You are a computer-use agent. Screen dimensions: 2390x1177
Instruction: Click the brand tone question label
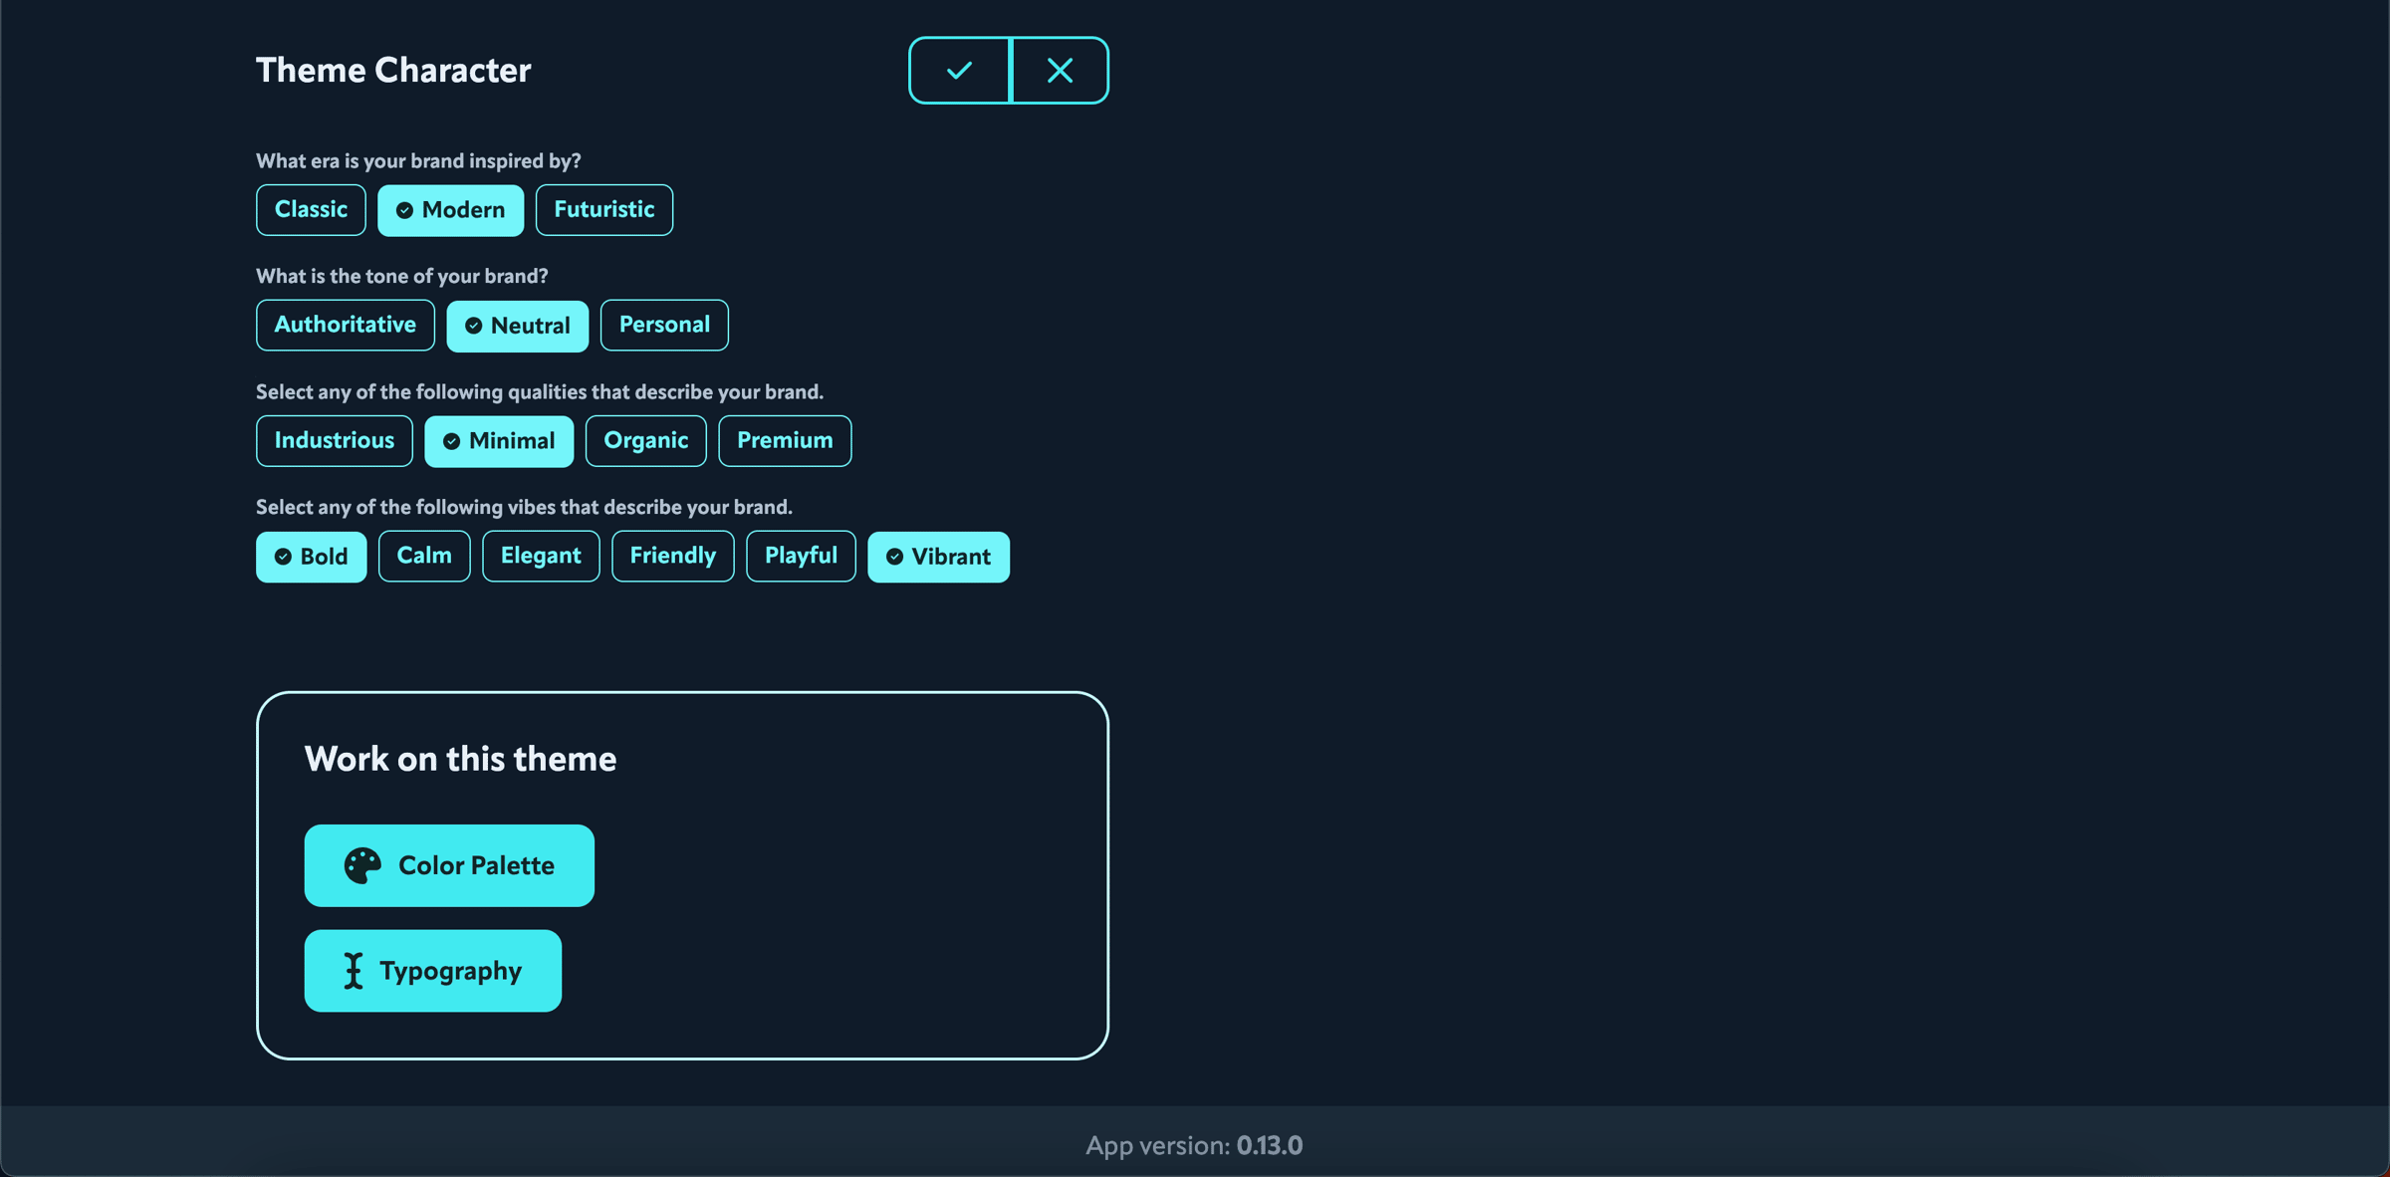coord(402,277)
